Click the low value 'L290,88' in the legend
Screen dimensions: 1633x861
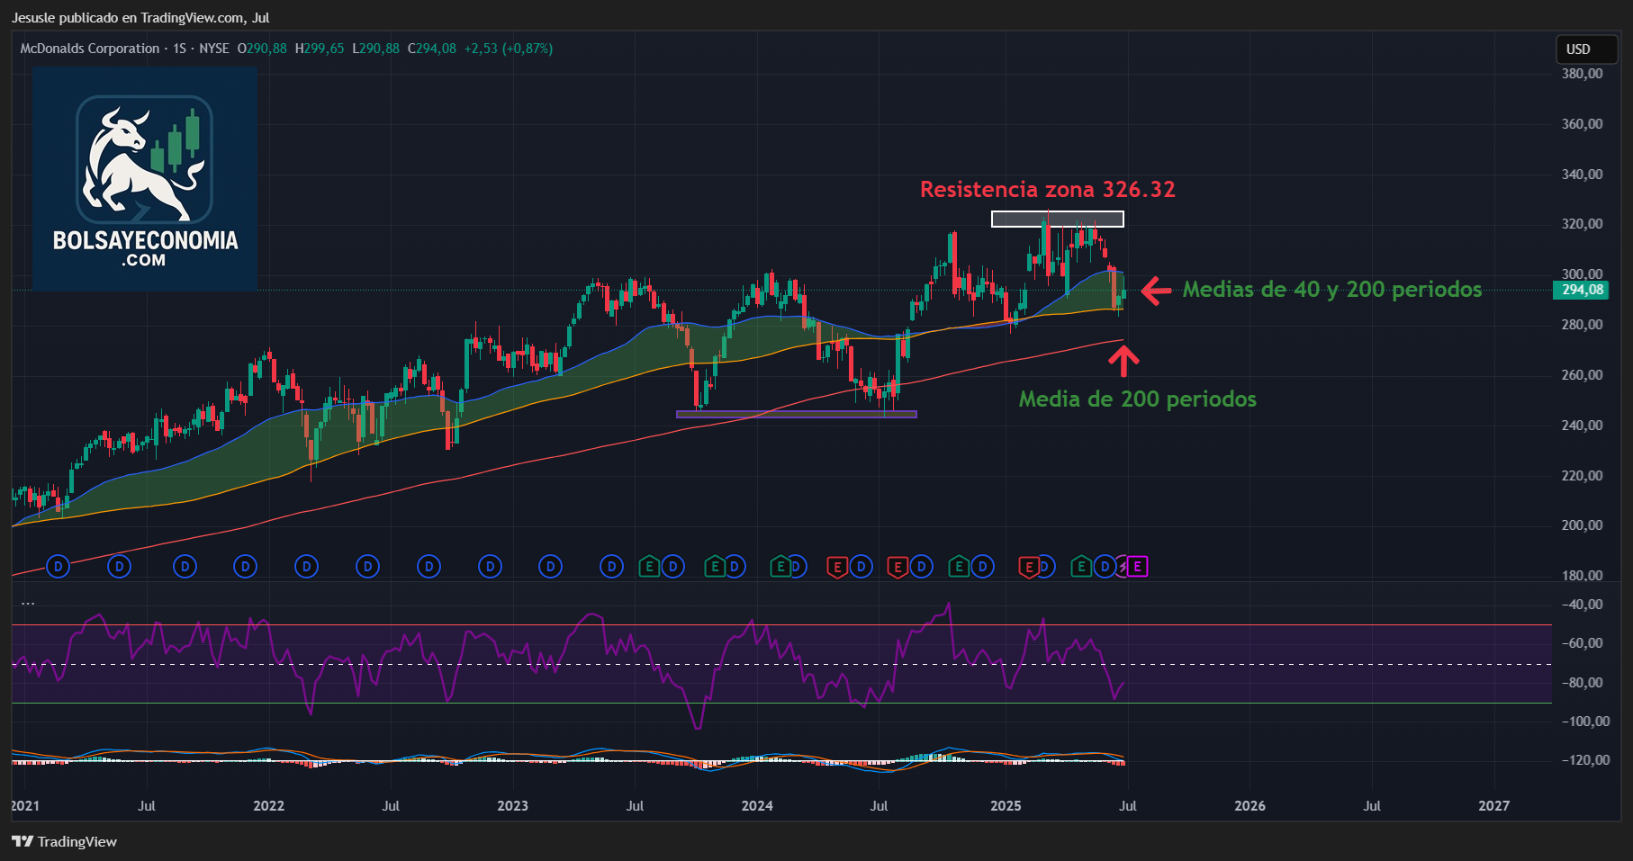[376, 49]
